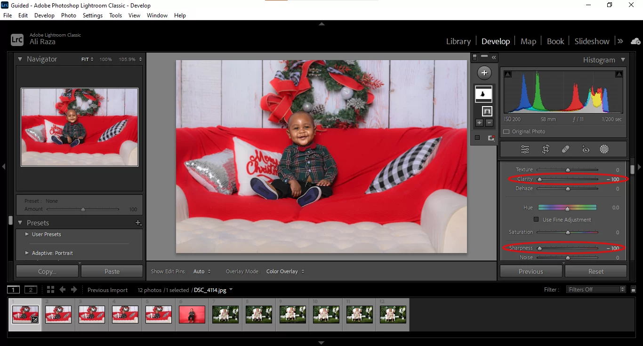This screenshot has height=346, width=643.
Task: Select the Masking circle tool
Action: click(x=604, y=149)
